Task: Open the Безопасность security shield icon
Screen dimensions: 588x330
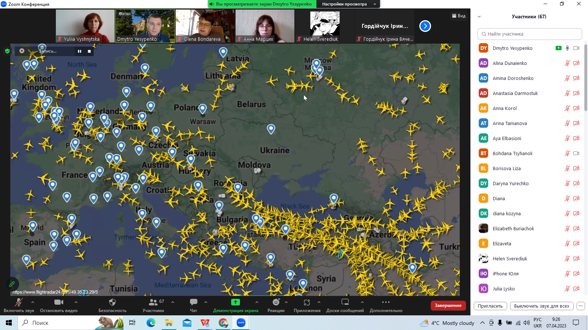Action: coord(112,302)
